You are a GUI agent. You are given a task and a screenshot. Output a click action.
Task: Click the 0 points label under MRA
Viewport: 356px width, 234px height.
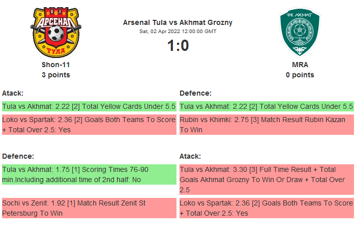click(x=300, y=75)
